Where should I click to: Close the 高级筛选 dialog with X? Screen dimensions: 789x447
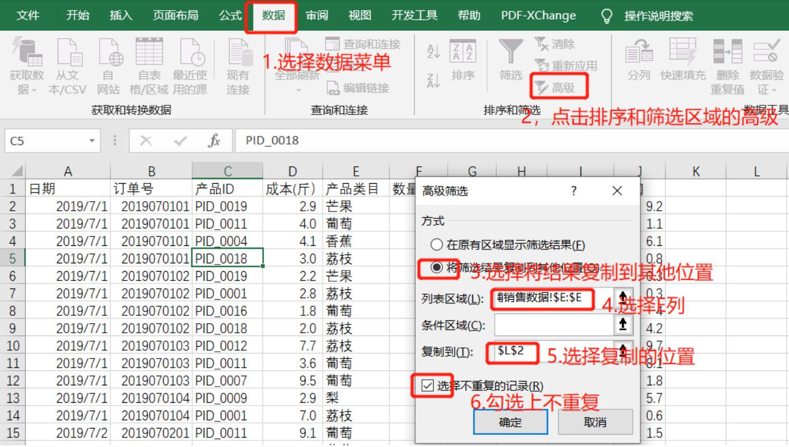(617, 191)
